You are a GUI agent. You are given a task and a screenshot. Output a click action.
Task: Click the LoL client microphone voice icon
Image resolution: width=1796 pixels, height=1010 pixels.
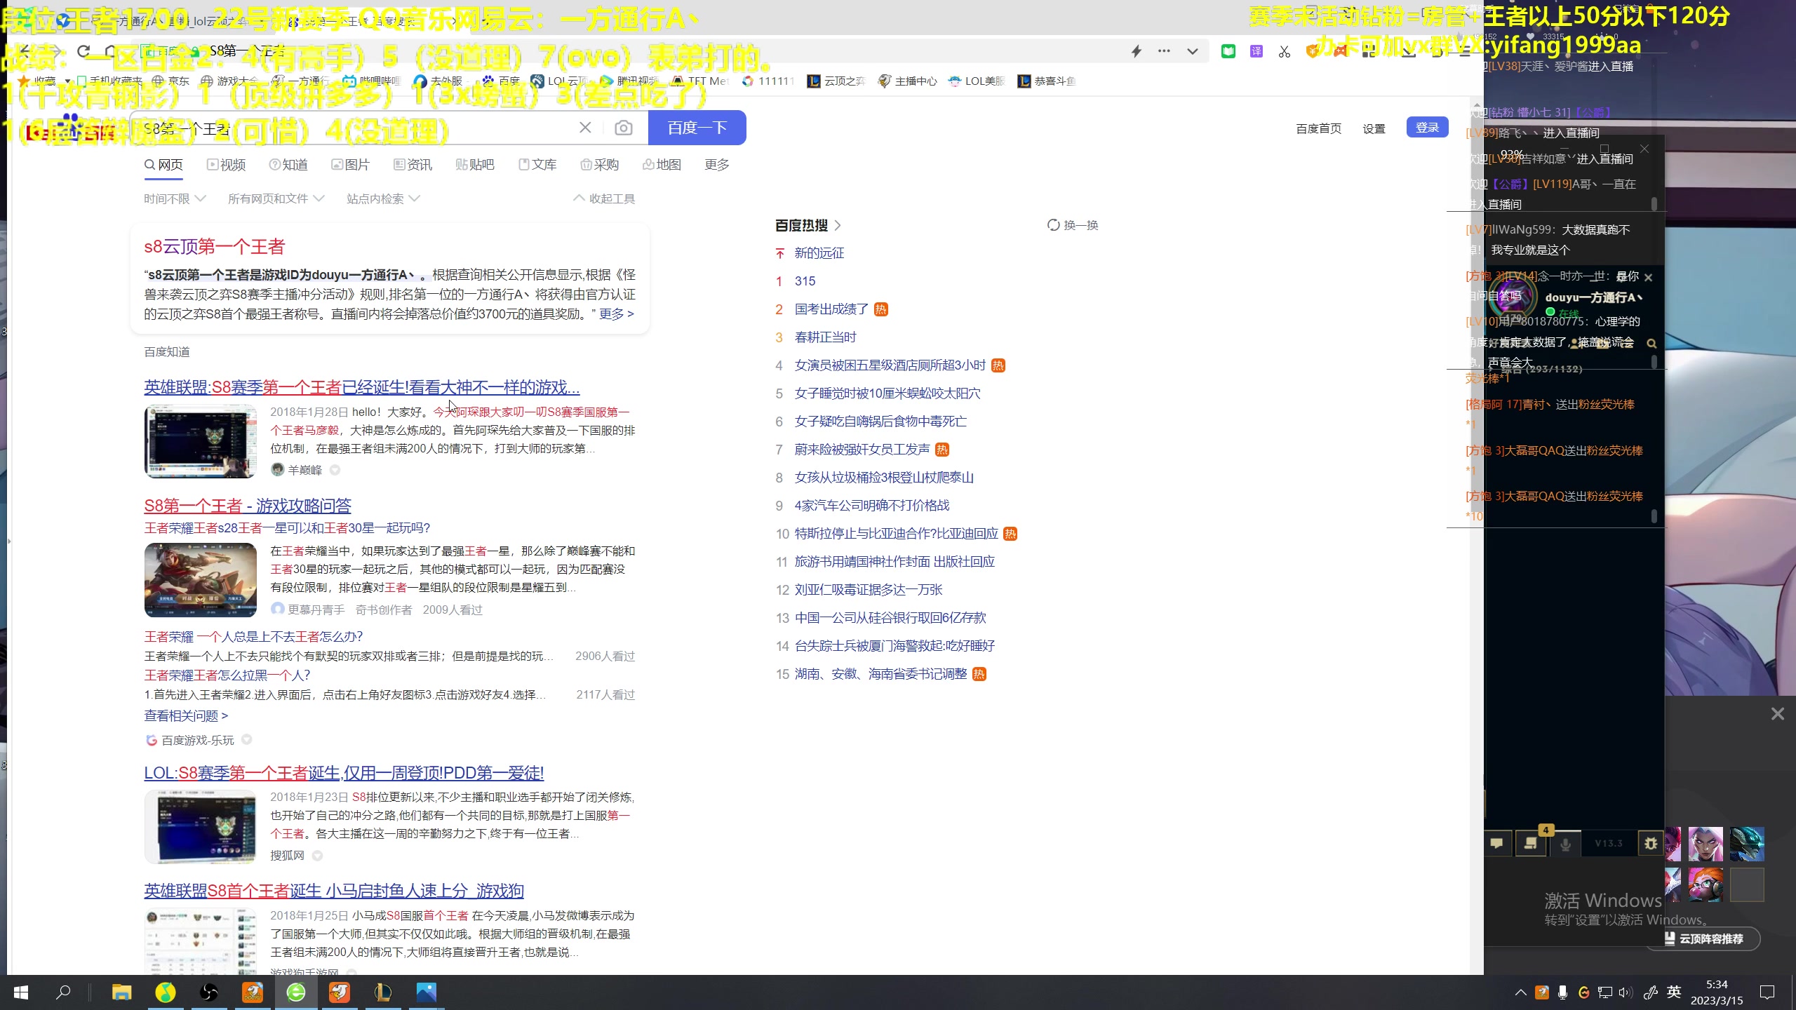(1565, 843)
